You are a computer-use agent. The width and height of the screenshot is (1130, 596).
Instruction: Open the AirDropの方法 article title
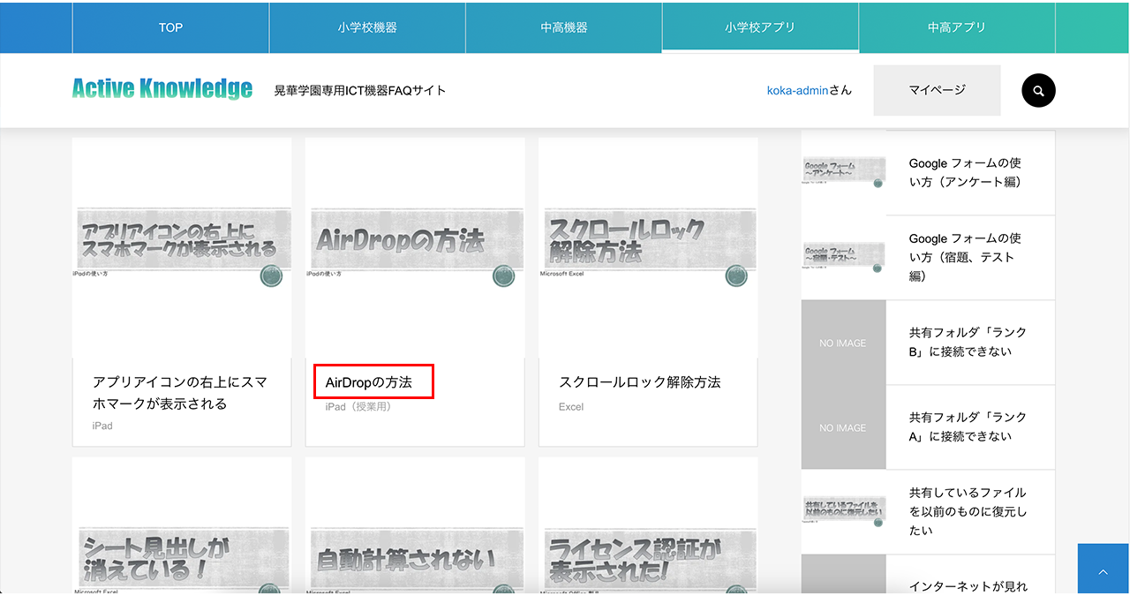[369, 382]
